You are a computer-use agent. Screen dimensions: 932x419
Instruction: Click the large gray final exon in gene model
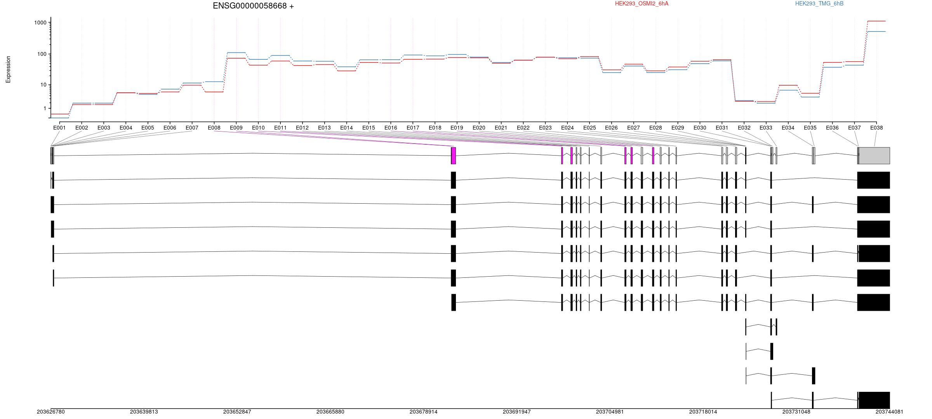coord(874,156)
